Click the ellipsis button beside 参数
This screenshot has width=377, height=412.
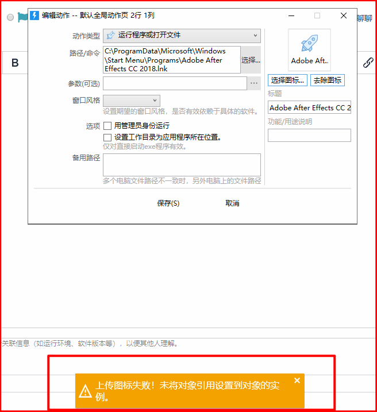254,83
